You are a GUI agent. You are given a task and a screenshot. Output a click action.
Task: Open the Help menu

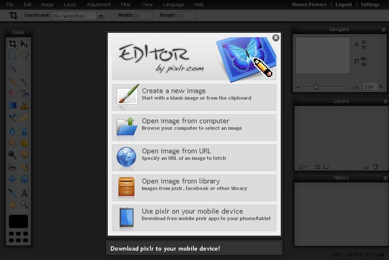(x=199, y=4)
